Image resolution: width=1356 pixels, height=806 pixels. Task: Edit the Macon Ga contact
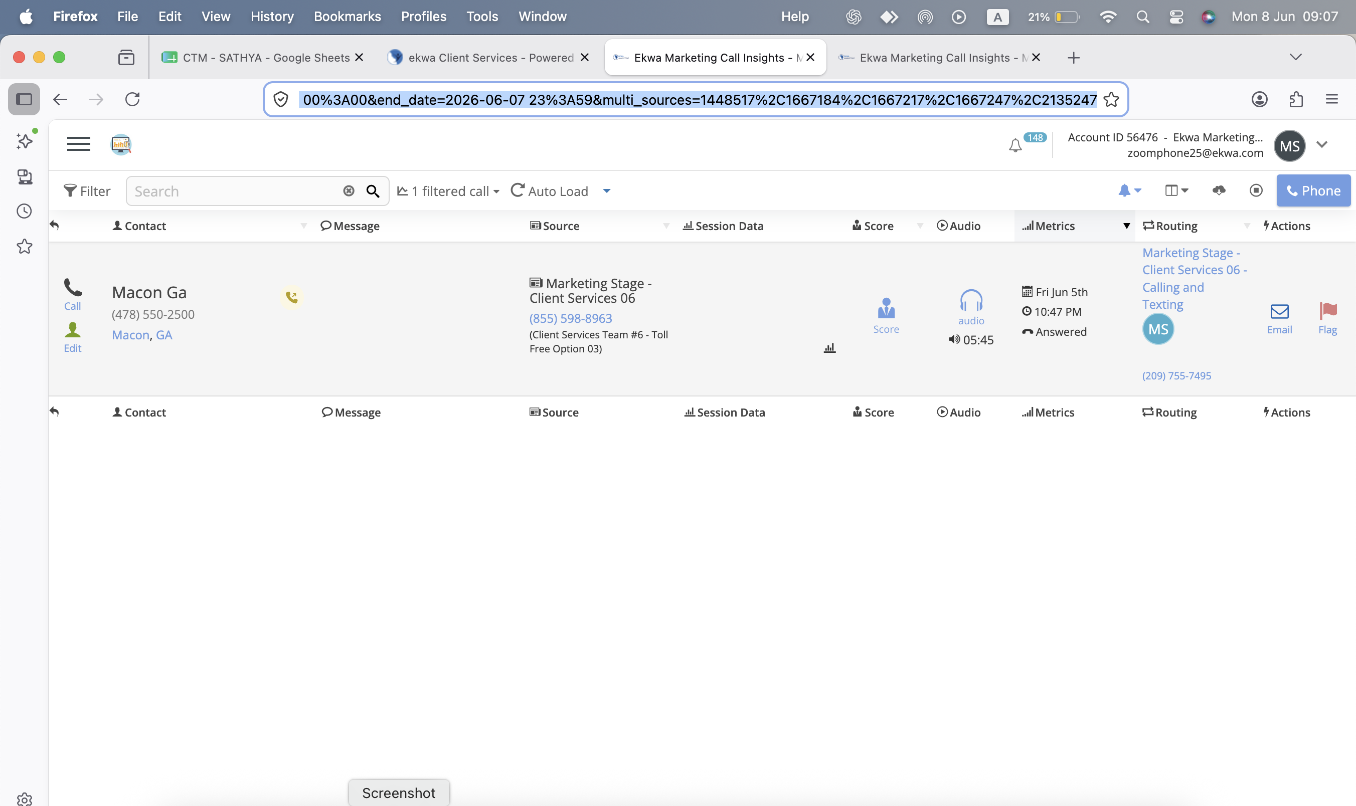[x=72, y=338]
